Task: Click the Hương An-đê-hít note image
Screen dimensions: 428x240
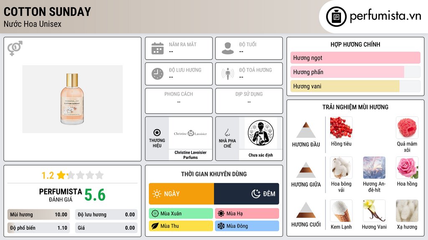Action: 374,167
